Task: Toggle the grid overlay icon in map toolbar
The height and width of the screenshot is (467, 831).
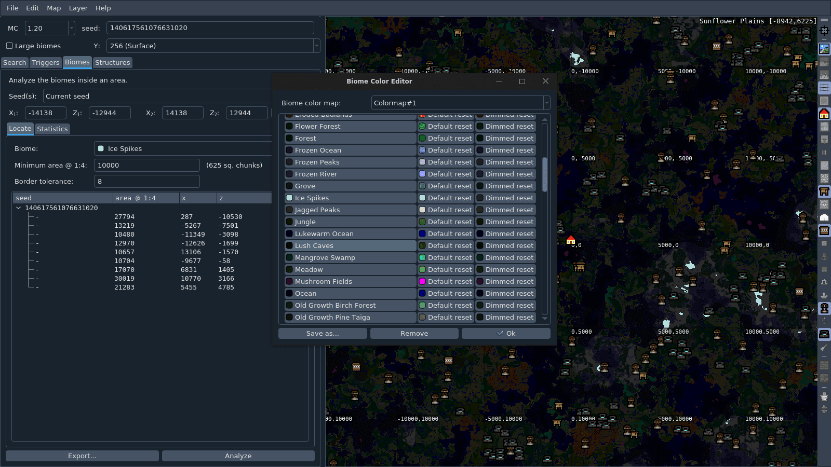Action: click(824, 88)
